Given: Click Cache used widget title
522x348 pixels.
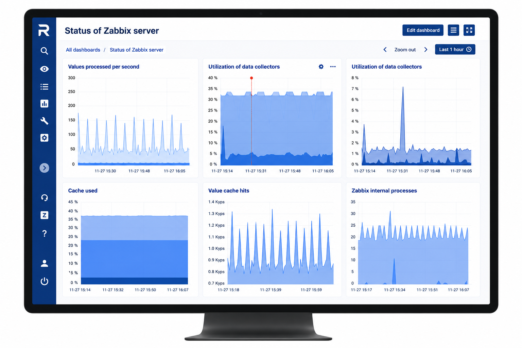Looking at the screenshot, I should click(x=83, y=191).
